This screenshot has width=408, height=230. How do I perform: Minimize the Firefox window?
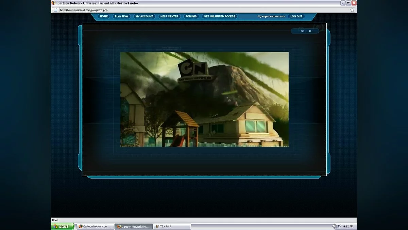pyautogui.click(x=343, y=3)
